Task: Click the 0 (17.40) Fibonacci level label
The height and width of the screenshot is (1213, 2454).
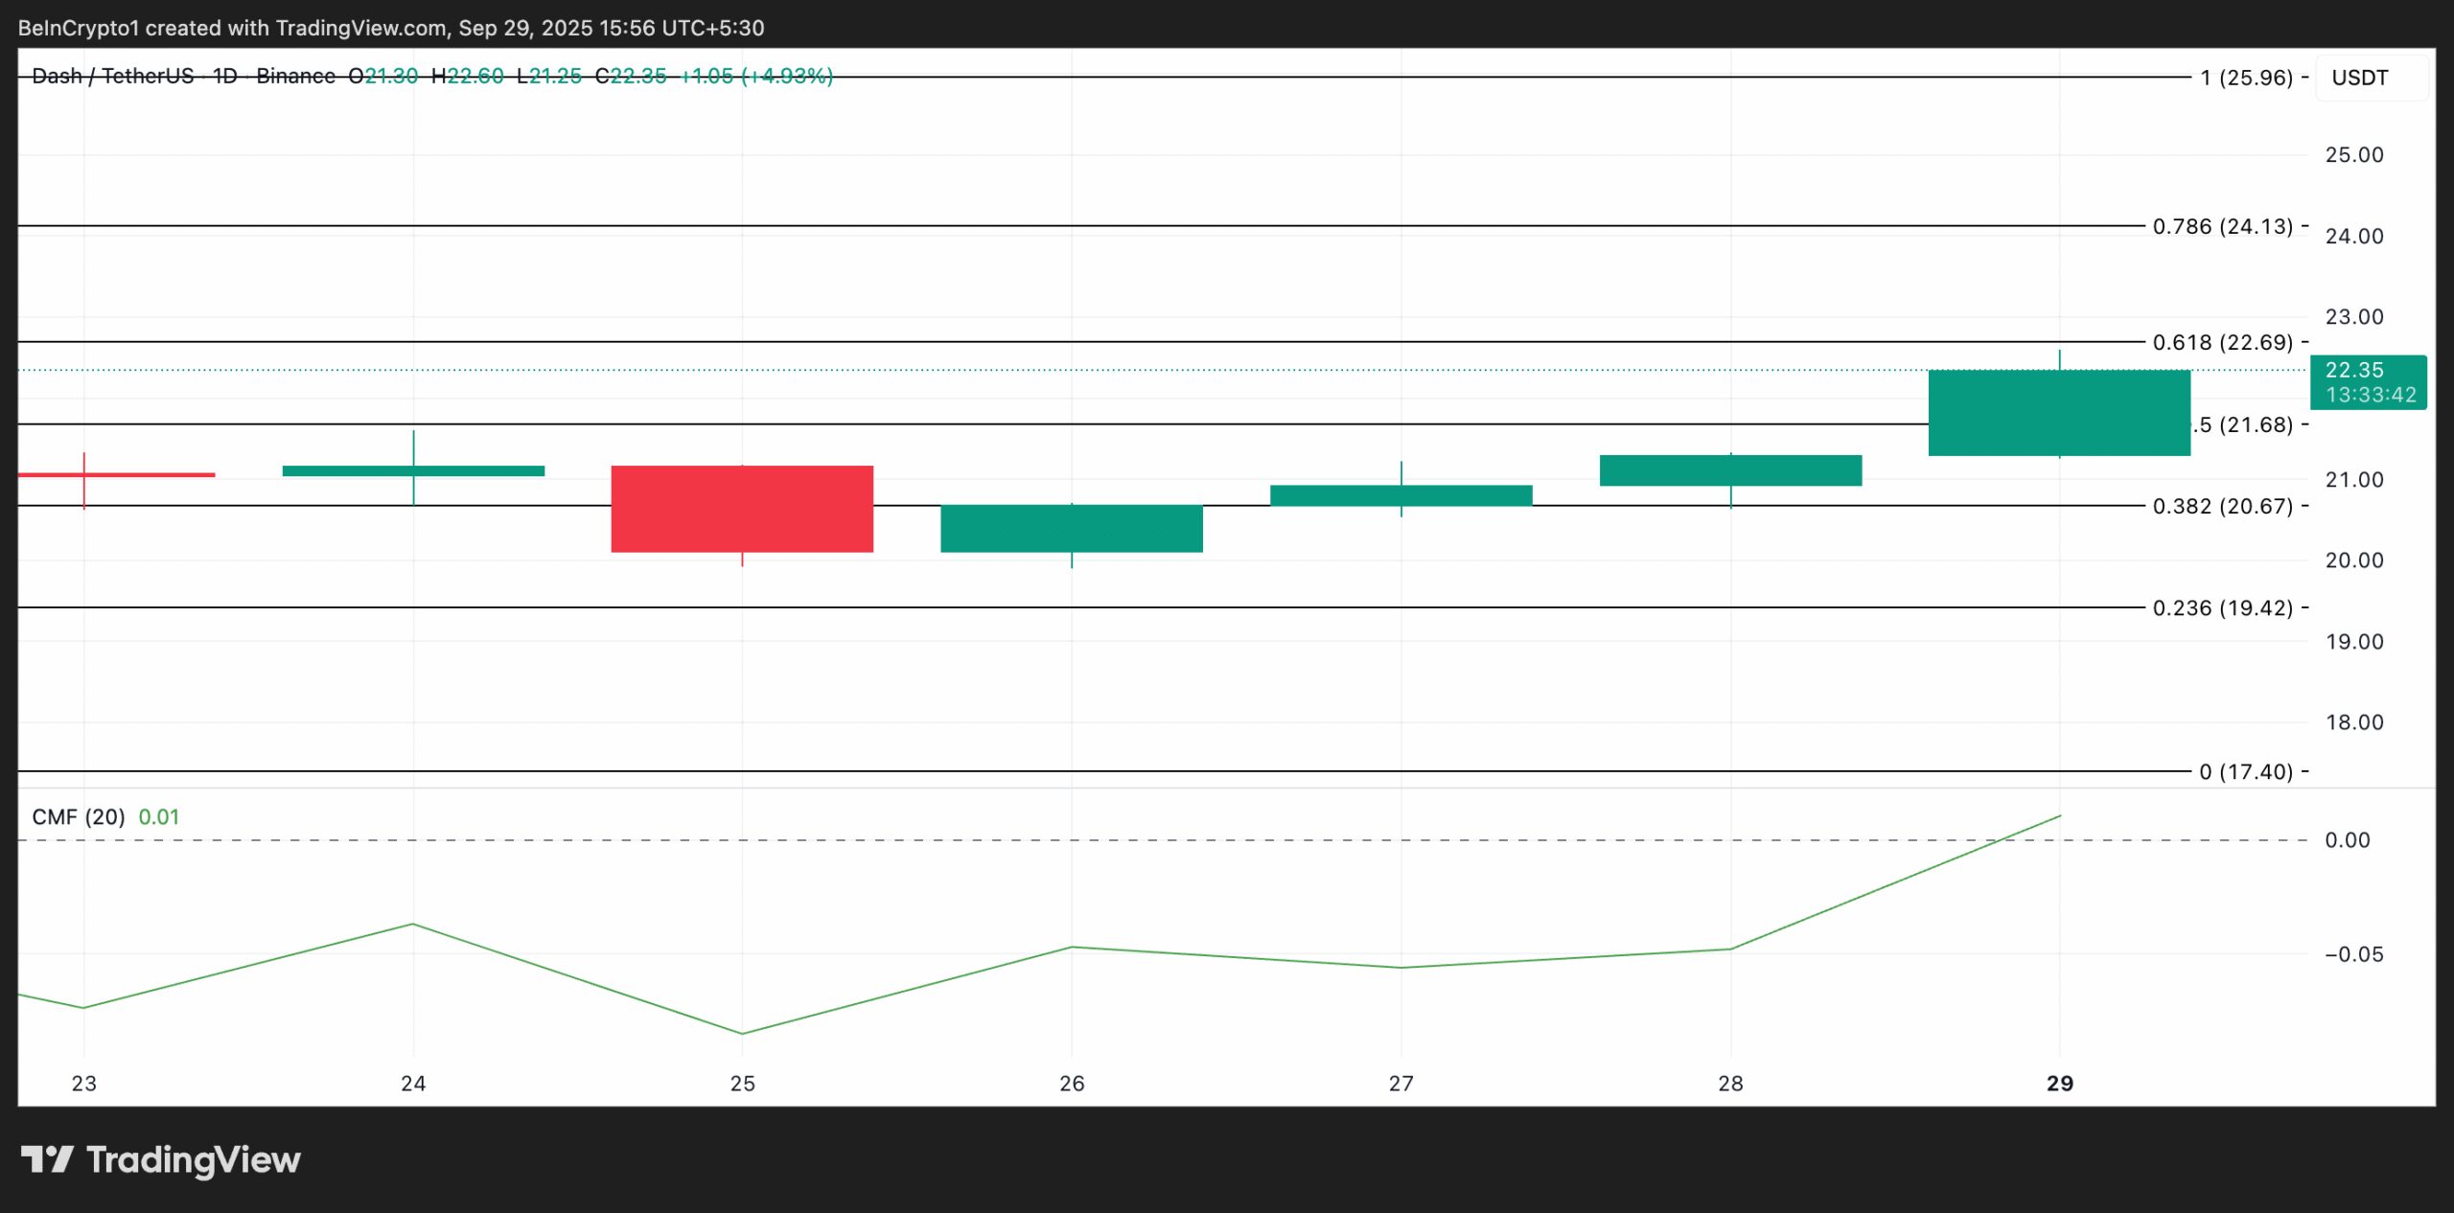Action: point(2245,771)
